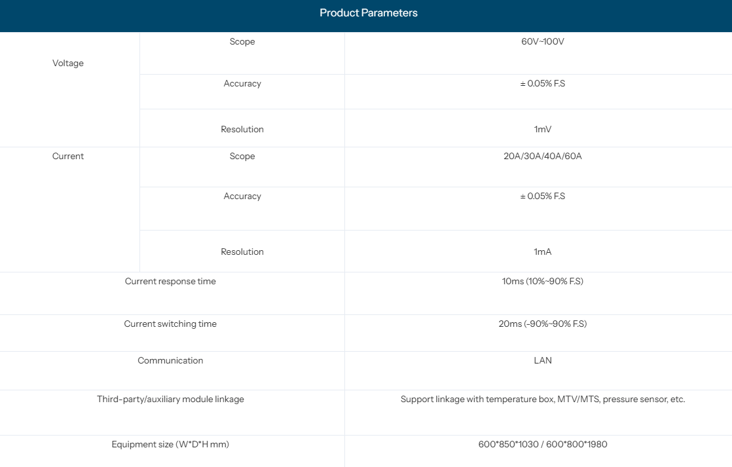Select the 1mA resolution value

click(542, 252)
